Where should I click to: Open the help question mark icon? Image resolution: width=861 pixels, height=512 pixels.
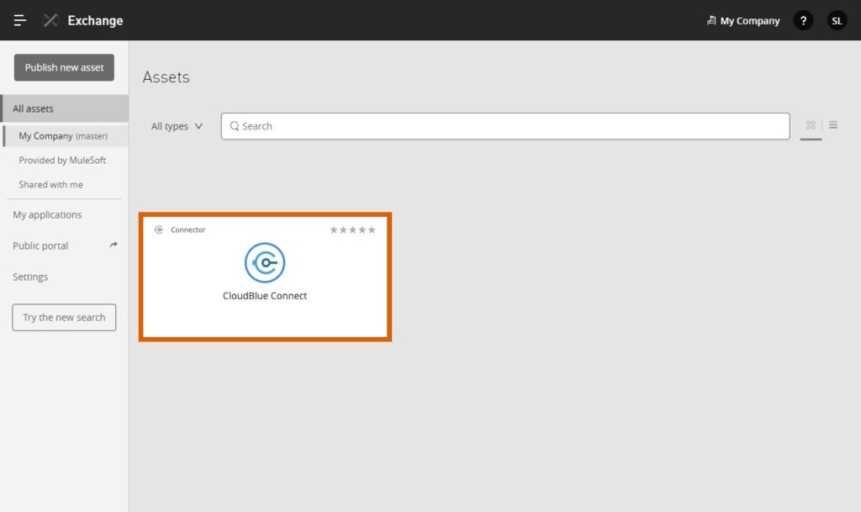(803, 21)
